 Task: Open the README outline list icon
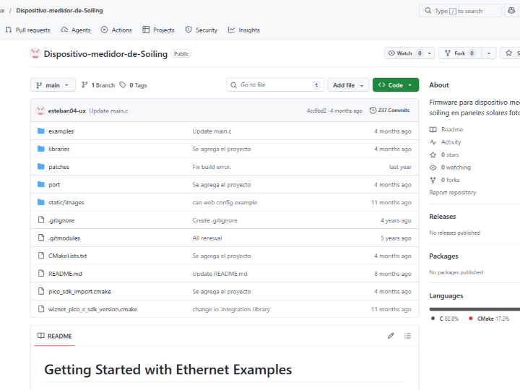pyautogui.click(x=407, y=336)
